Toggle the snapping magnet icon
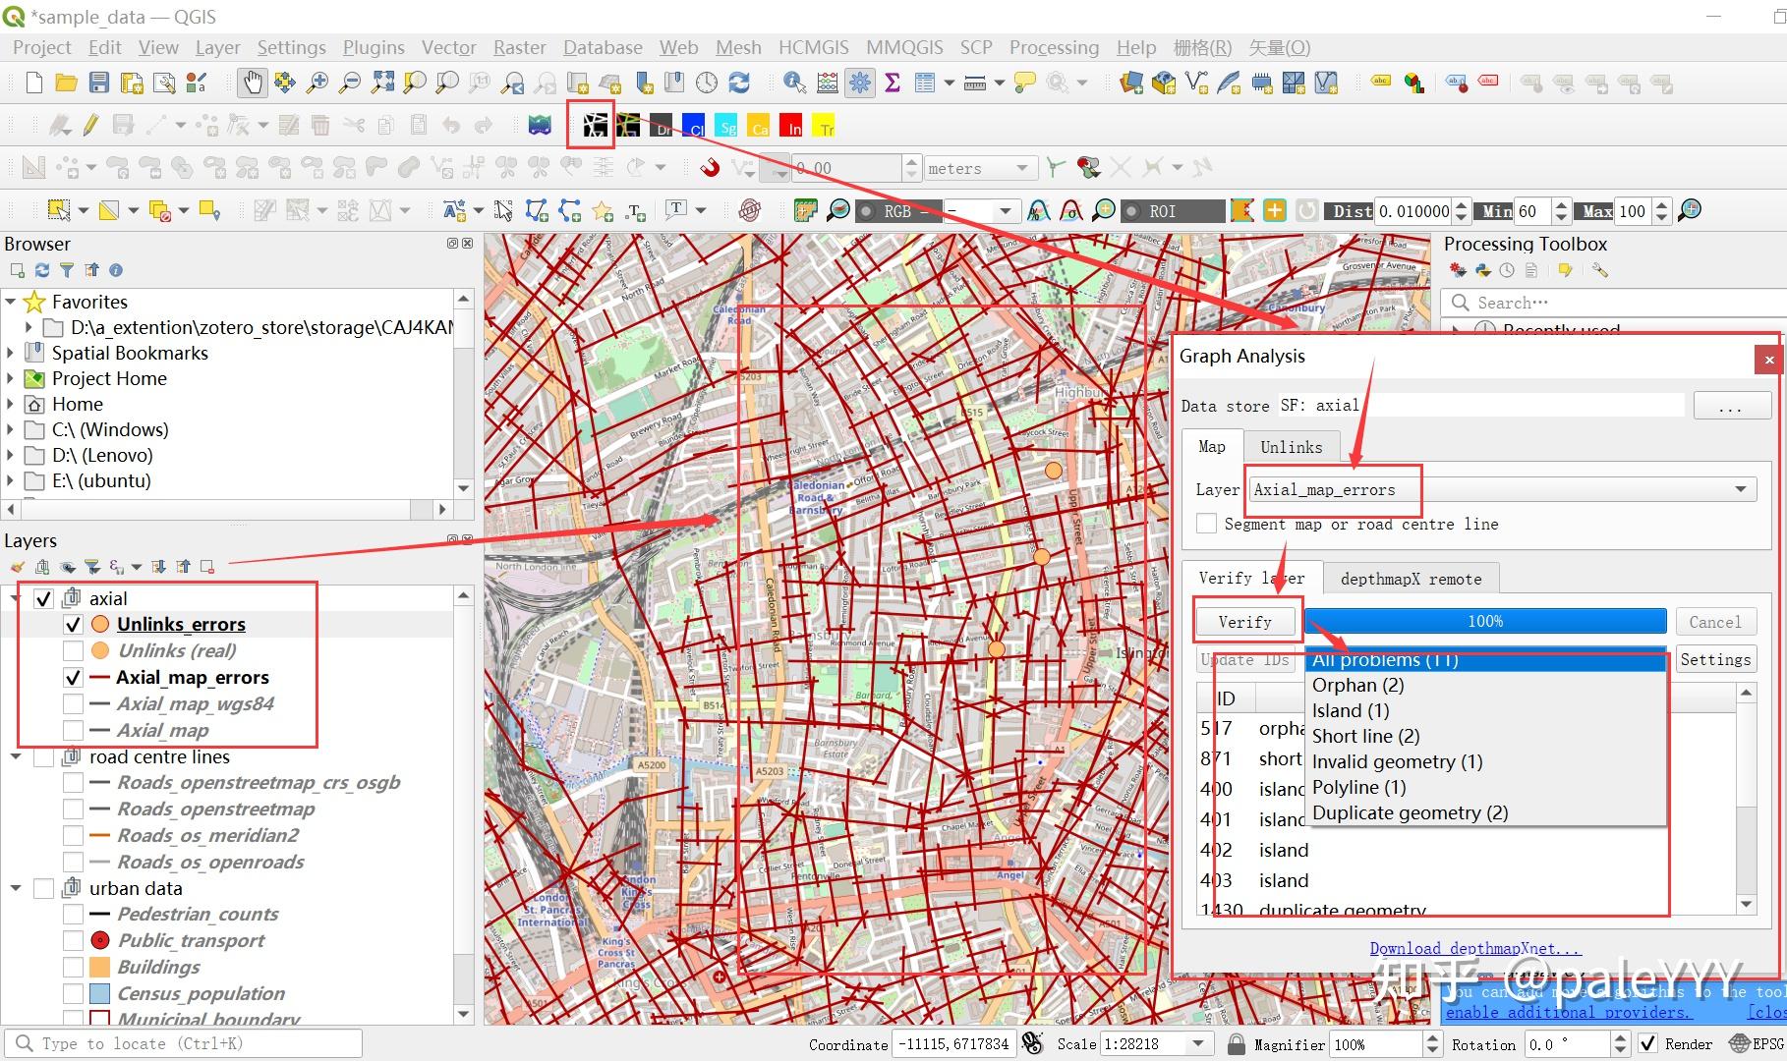Screen dimensions: 1787x1061 coord(709,168)
